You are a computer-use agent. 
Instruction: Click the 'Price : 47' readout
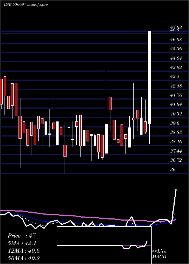[22, 236]
